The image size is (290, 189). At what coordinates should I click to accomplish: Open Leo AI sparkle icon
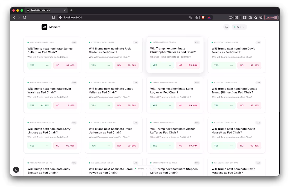[x=255, y=17]
